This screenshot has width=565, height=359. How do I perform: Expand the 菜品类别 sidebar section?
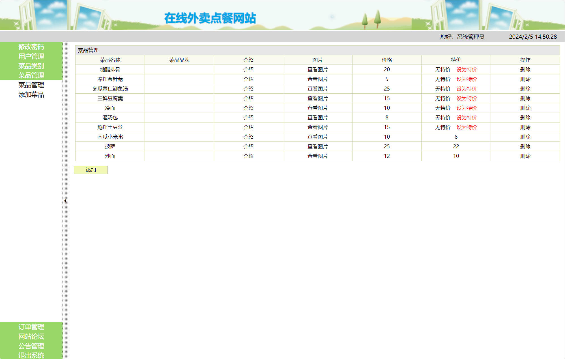(31, 66)
